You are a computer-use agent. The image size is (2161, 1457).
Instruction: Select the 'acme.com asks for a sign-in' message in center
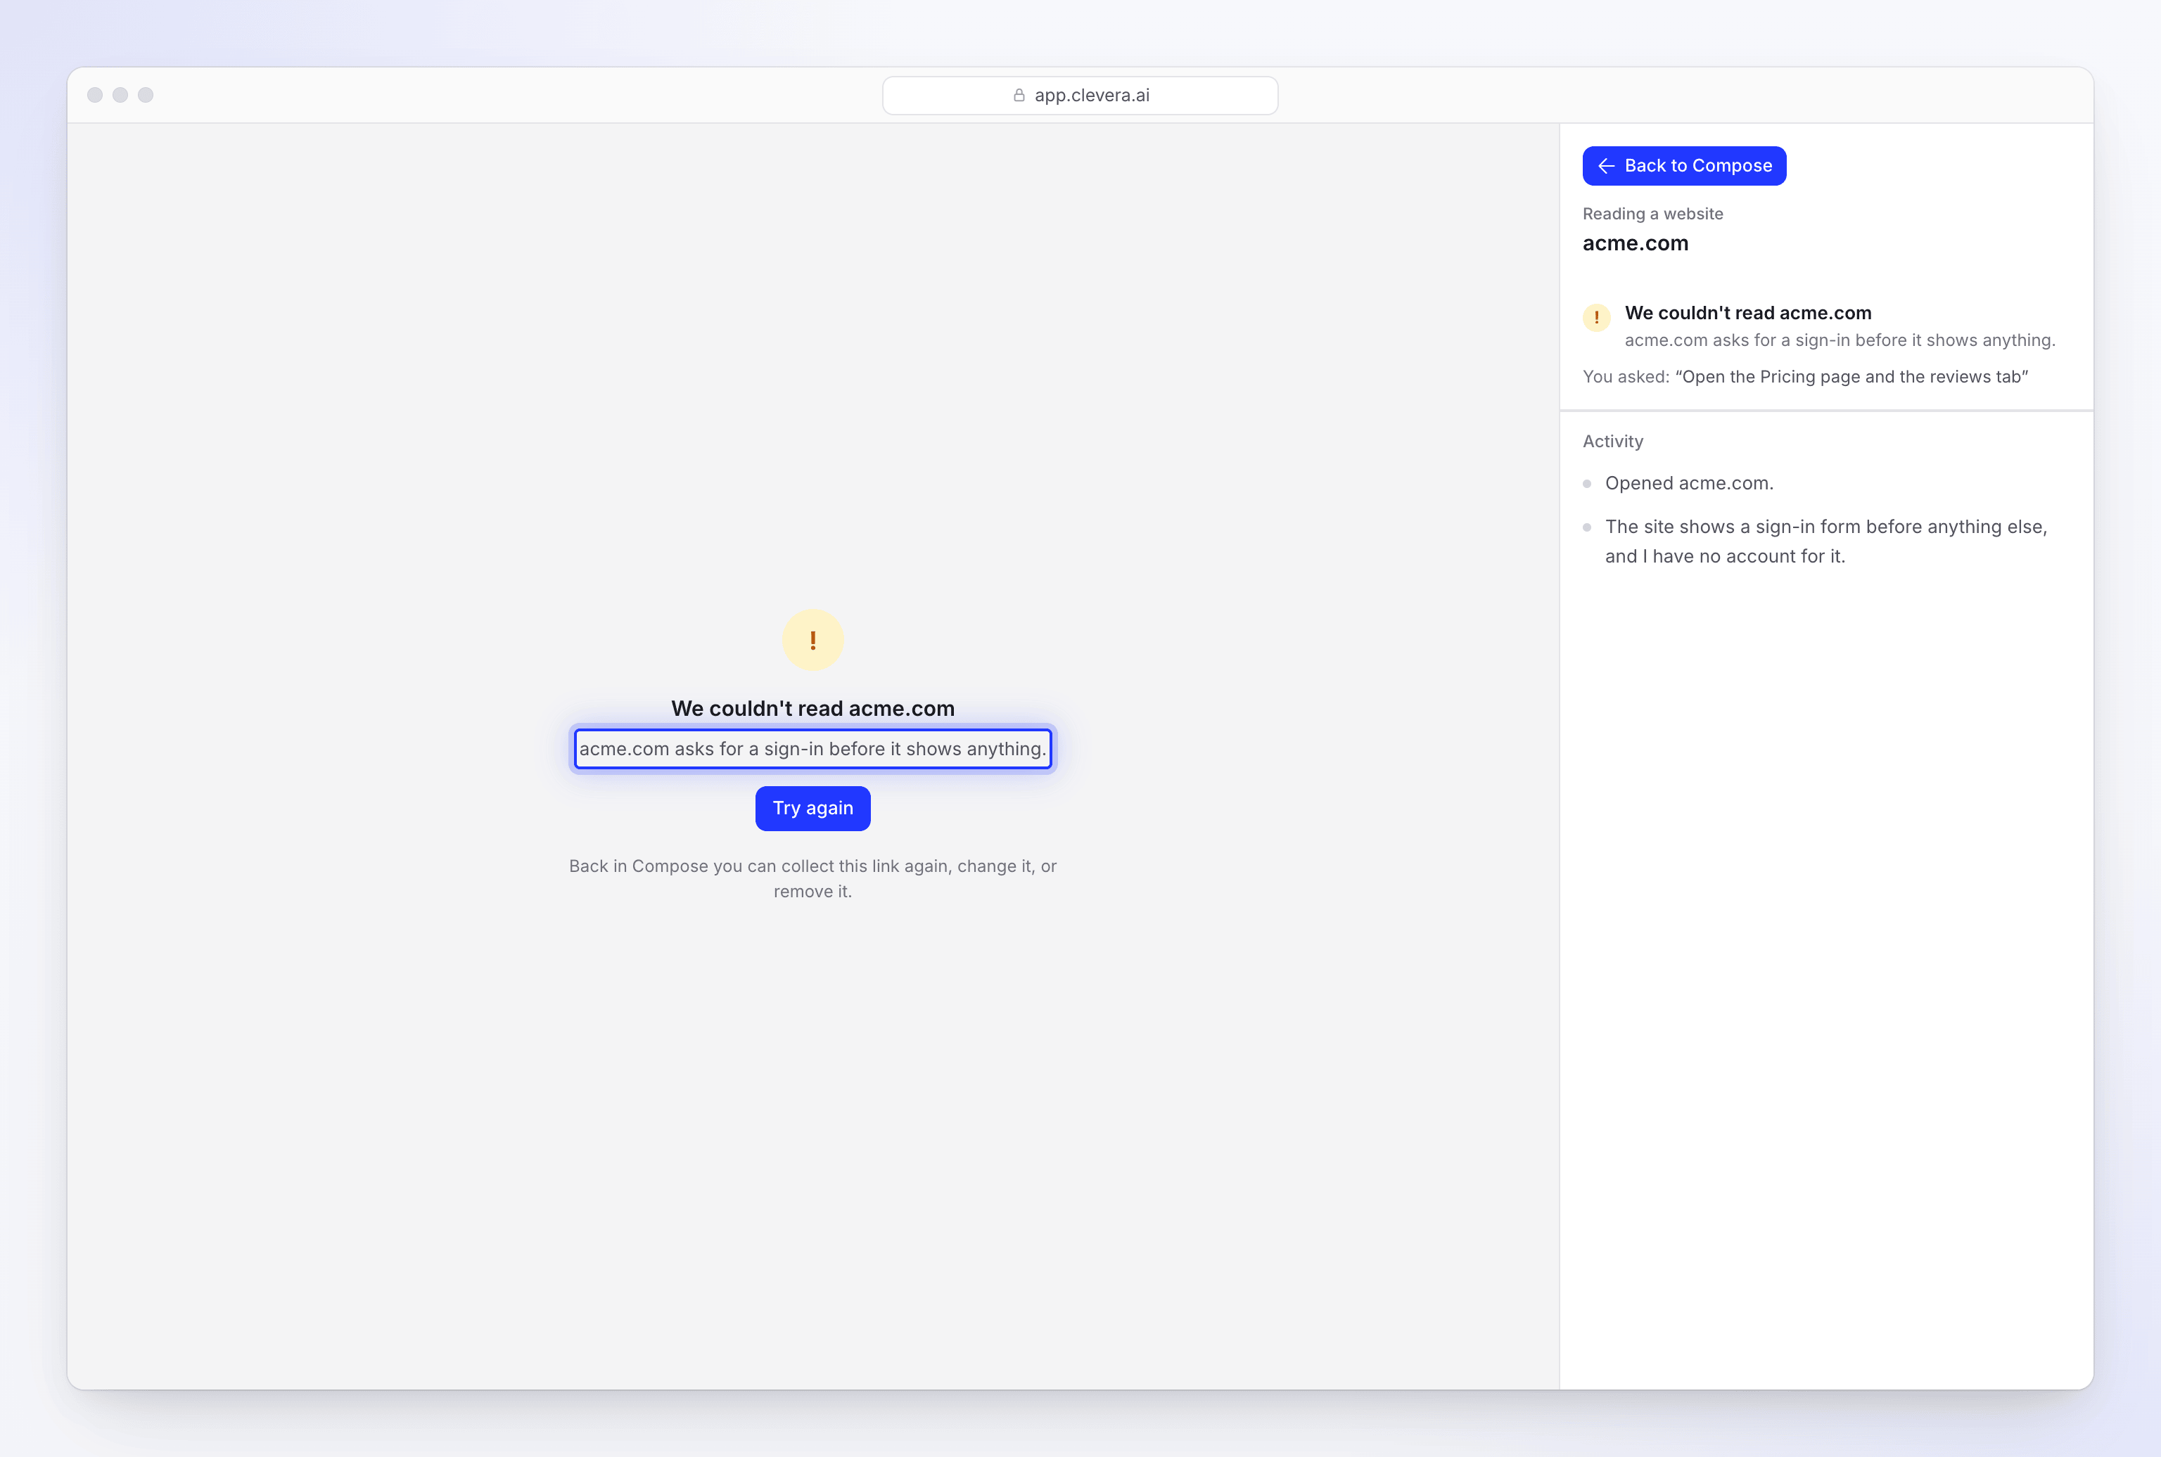click(x=812, y=749)
